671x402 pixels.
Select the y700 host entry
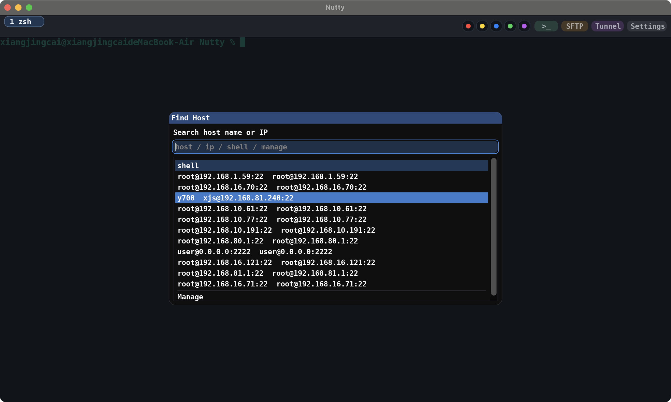(331, 198)
